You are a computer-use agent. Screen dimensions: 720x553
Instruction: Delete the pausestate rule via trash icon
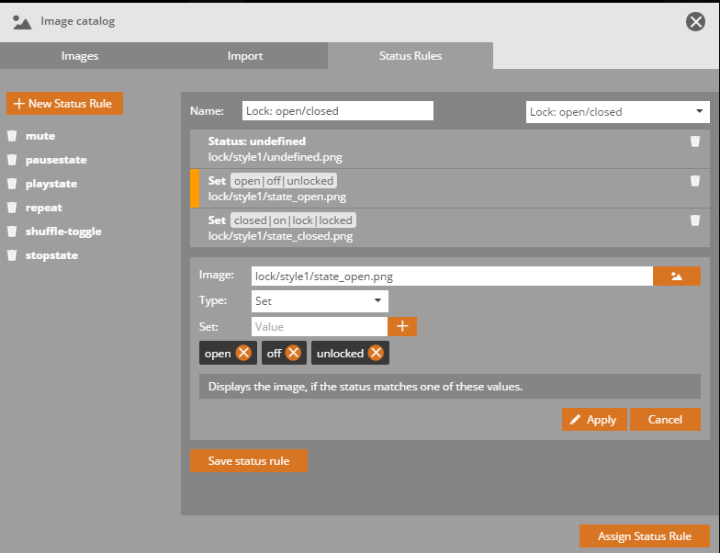click(x=12, y=160)
